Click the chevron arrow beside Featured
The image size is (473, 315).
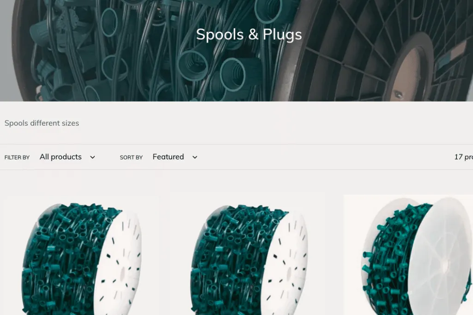coord(195,157)
